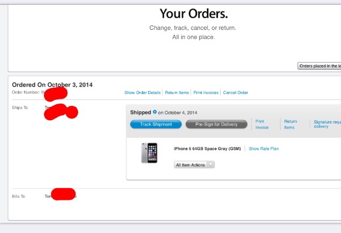This screenshot has height=233, width=341.
Task: Click the Track Shipment button
Action: 156,124
